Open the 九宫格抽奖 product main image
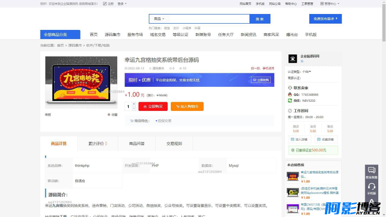The width and height of the screenshot is (386, 217). pyautogui.click(x=81, y=82)
